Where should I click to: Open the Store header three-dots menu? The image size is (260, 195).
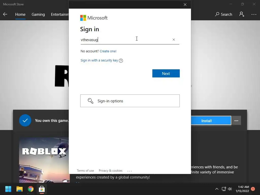[254, 14]
